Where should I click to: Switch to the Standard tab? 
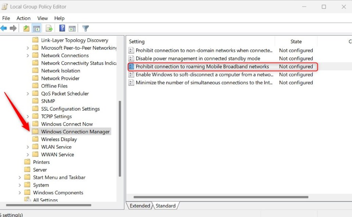point(166,206)
